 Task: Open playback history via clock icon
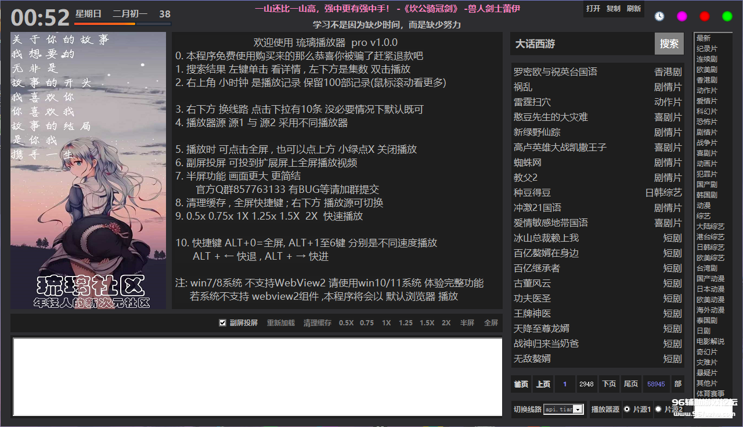tap(659, 16)
